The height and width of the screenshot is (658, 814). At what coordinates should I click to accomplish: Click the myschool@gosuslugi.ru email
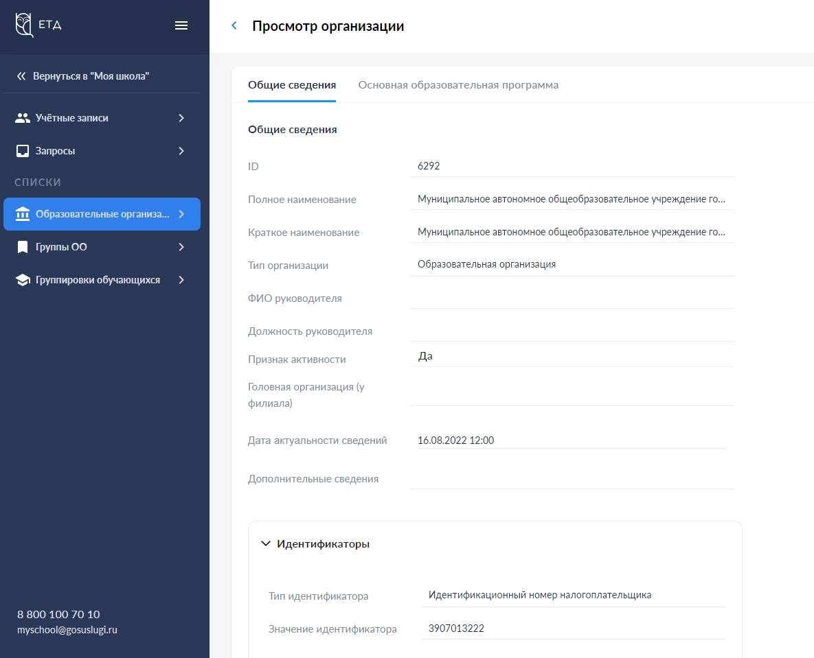click(x=67, y=629)
